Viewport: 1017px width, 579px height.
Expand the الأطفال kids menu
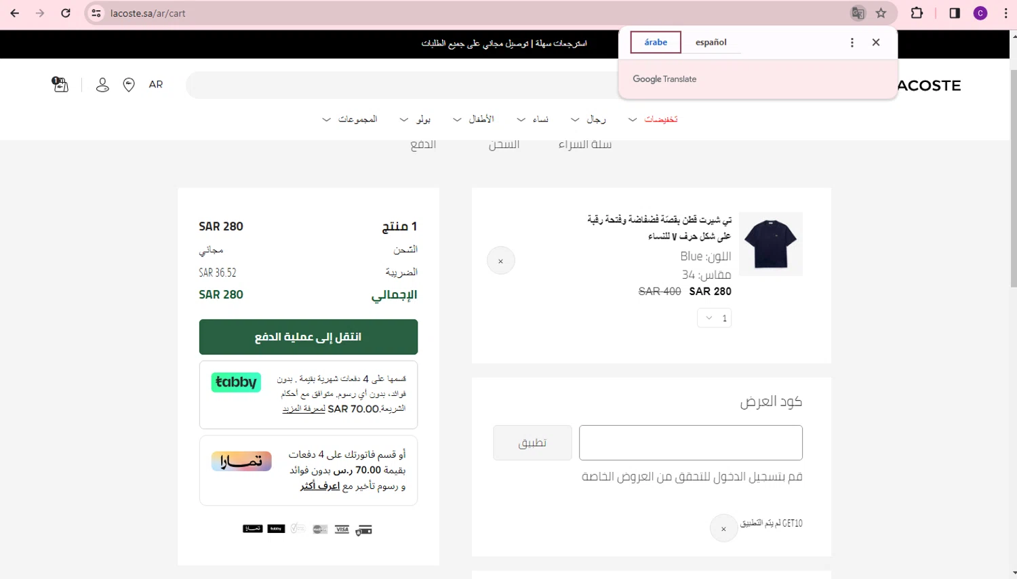473,119
